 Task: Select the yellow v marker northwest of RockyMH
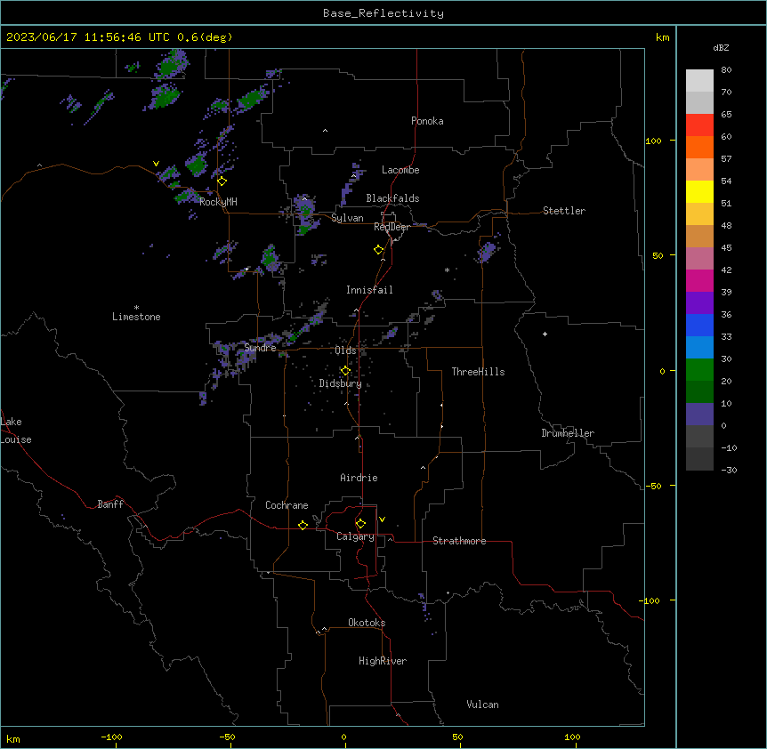point(156,164)
